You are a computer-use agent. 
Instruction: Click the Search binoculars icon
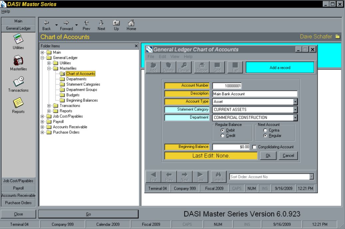[x=218, y=177]
